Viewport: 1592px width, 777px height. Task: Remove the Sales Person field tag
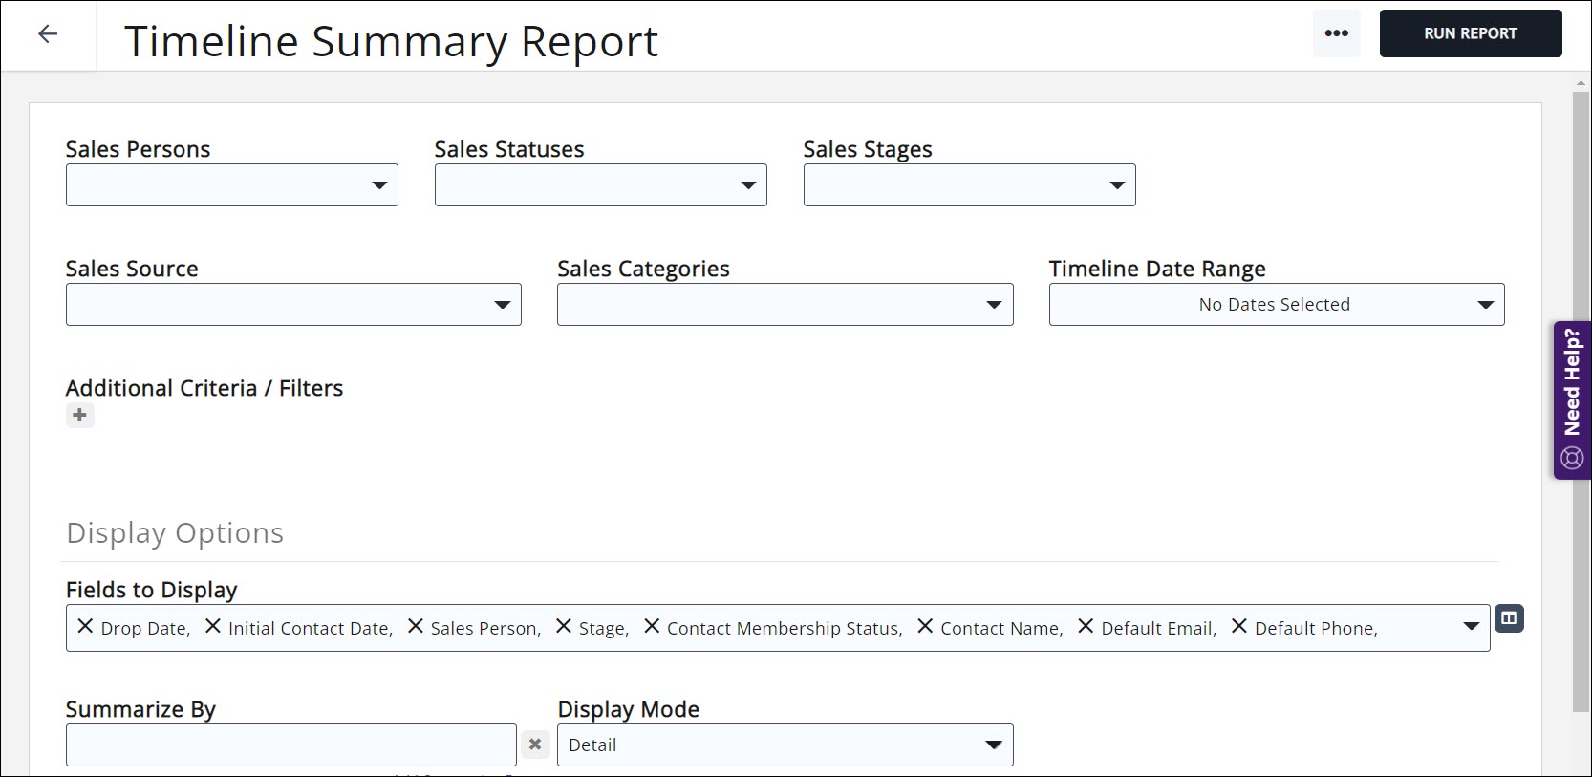click(x=416, y=627)
